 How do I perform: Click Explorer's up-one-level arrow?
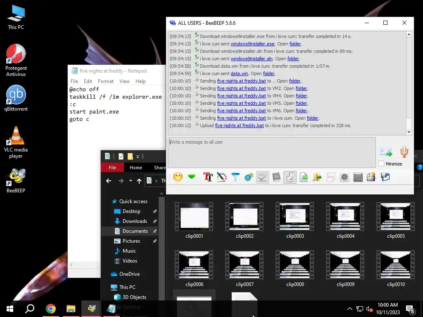click(139, 181)
